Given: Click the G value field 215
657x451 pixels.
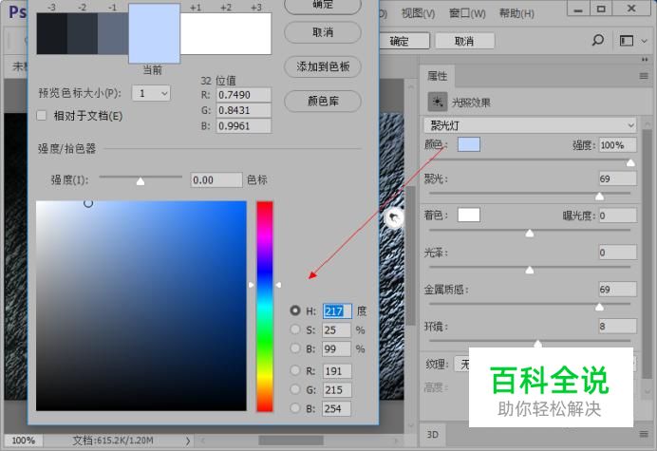Looking at the screenshot, I should pyautogui.click(x=337, y=390).
